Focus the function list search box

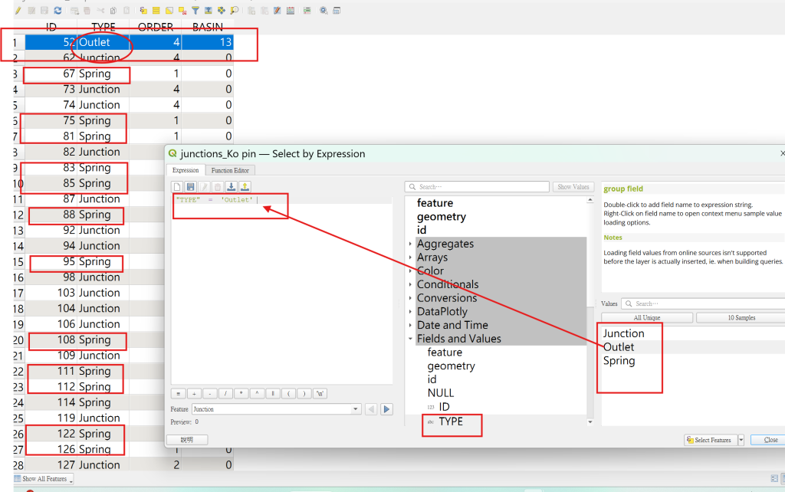[477, 187]
